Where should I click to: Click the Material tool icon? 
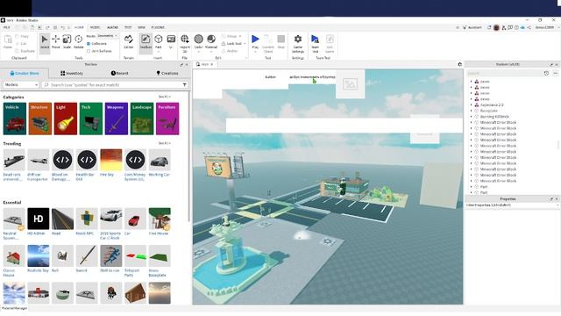211,39
